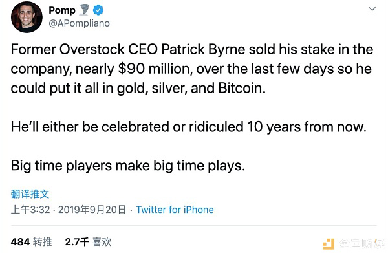This screenshot has height=253, width=388.
Task: Click the 2019年9月20日 date
Action: (x=92, y=210)
